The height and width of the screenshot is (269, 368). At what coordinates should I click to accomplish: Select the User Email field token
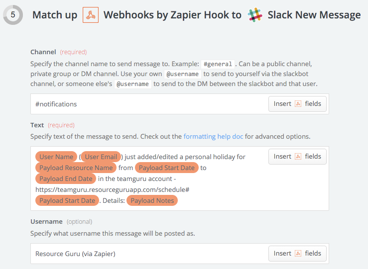pos(101,157)
